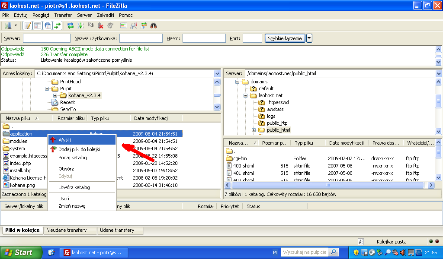This screenshot has height=259, width=443.
Task: Click the volume speaker tray icon
Action: coord(403,253)
